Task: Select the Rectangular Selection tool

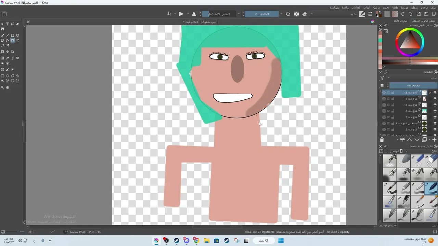Action: click(3, 76)
